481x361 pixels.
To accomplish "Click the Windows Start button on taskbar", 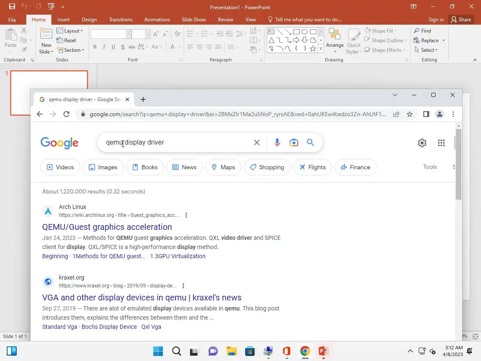I will pyautogui.click(x=158, y=351).
